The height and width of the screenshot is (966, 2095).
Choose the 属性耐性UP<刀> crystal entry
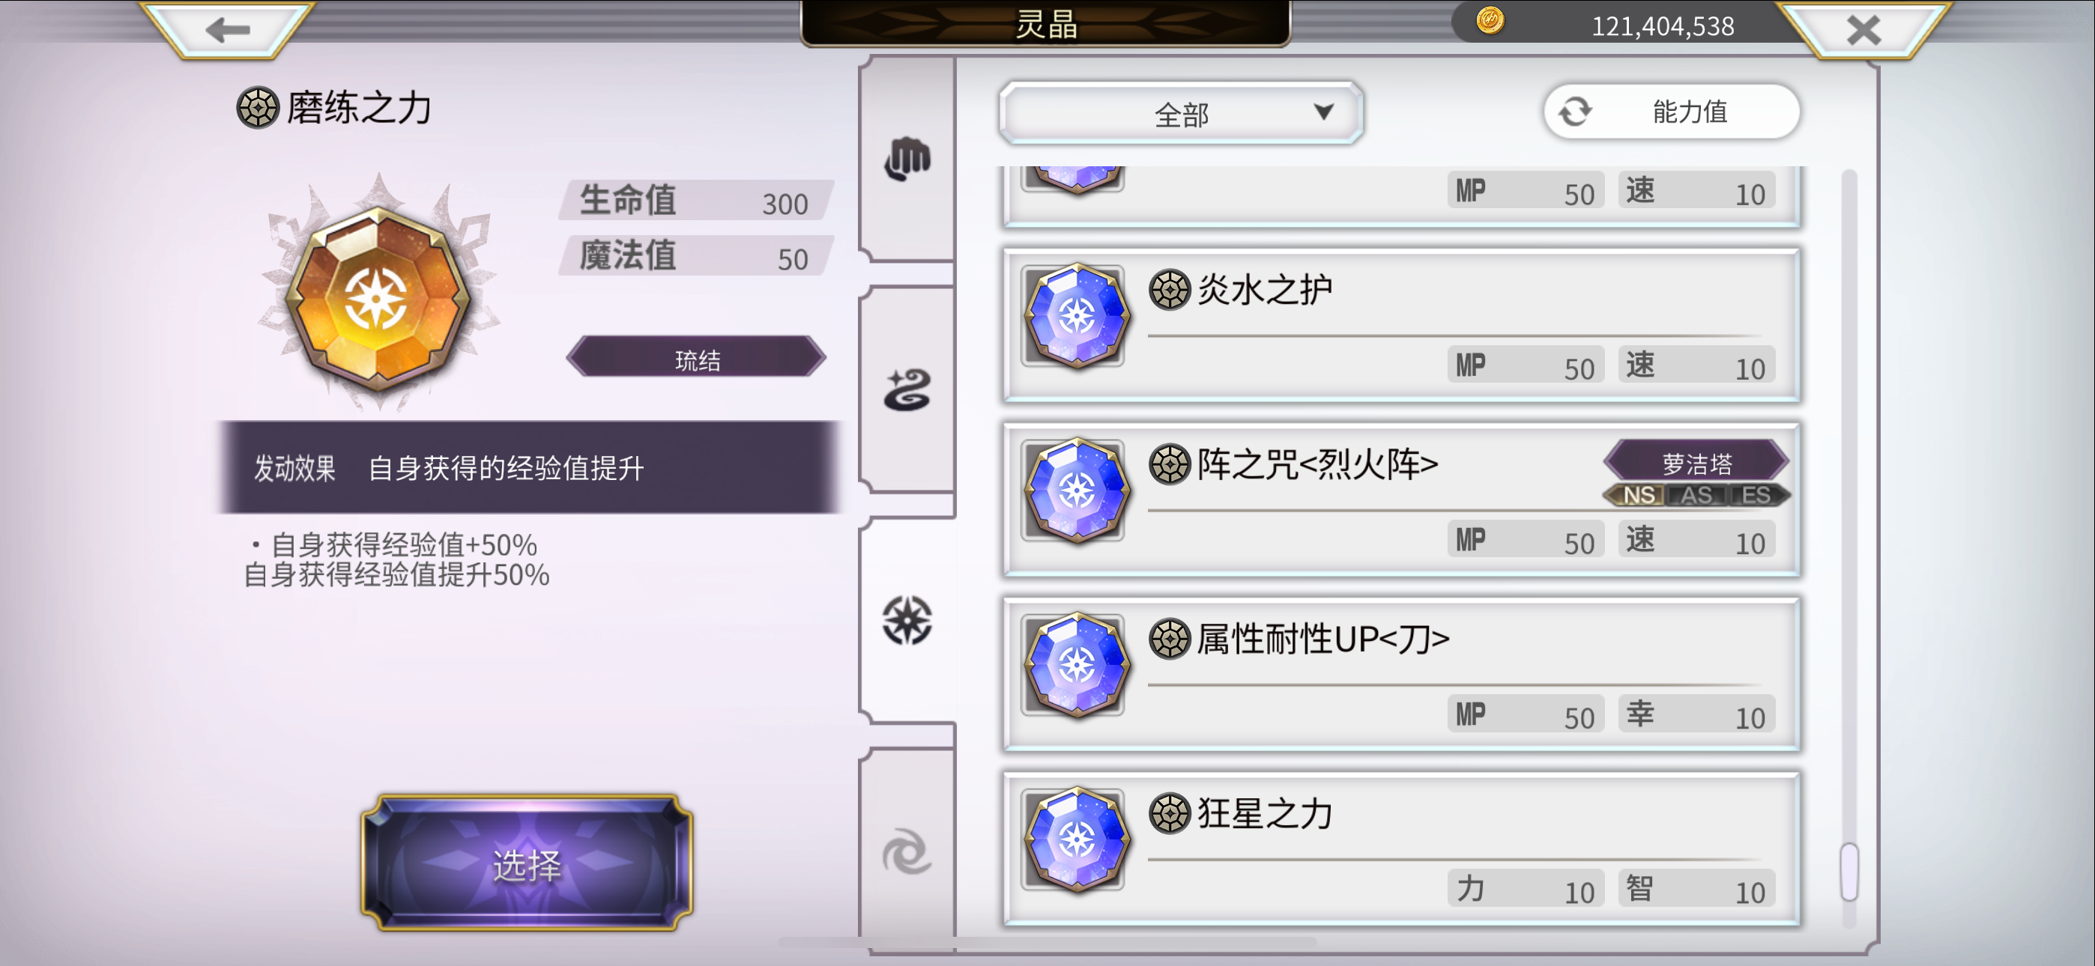(x=1401, y=673)
